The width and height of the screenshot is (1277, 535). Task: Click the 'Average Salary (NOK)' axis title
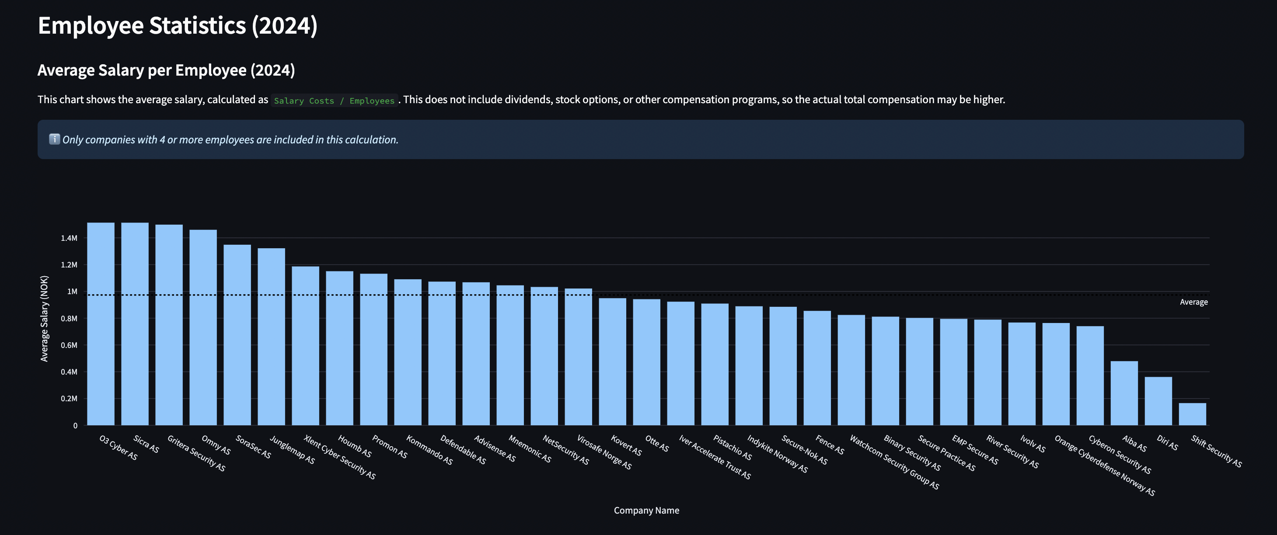pyautogui.click(x=45, y=319)
